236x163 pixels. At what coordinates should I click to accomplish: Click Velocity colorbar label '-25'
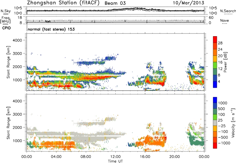(222, 126)
